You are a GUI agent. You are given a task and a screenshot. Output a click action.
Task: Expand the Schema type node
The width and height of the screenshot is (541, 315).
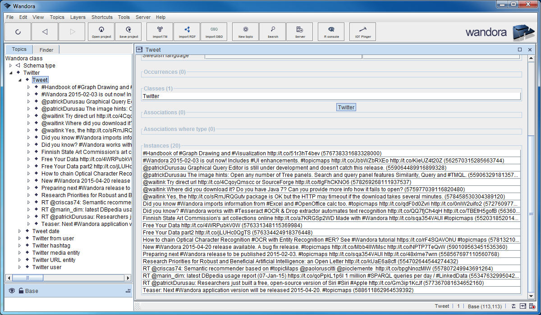(10, 65)
